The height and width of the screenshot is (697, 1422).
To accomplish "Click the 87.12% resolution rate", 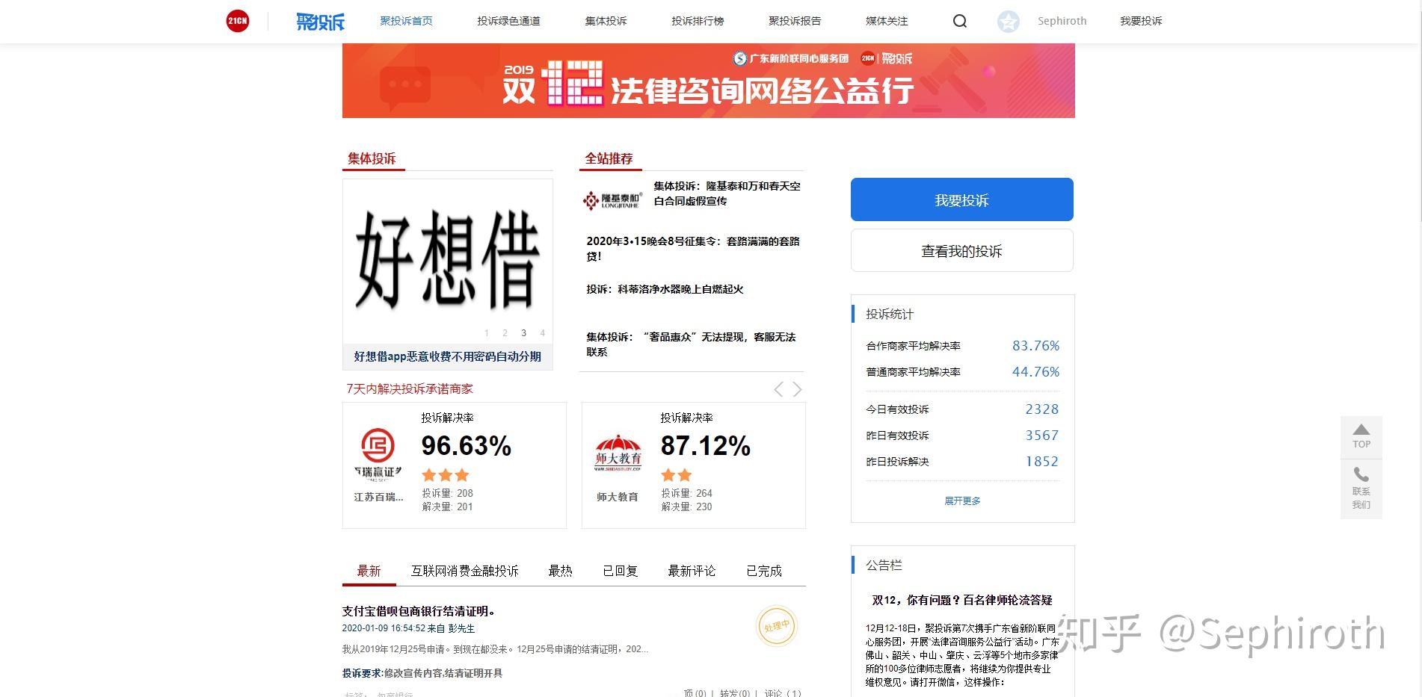I will 705,446.
